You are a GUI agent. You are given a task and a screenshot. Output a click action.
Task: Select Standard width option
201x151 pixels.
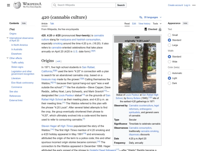point(169,57)
